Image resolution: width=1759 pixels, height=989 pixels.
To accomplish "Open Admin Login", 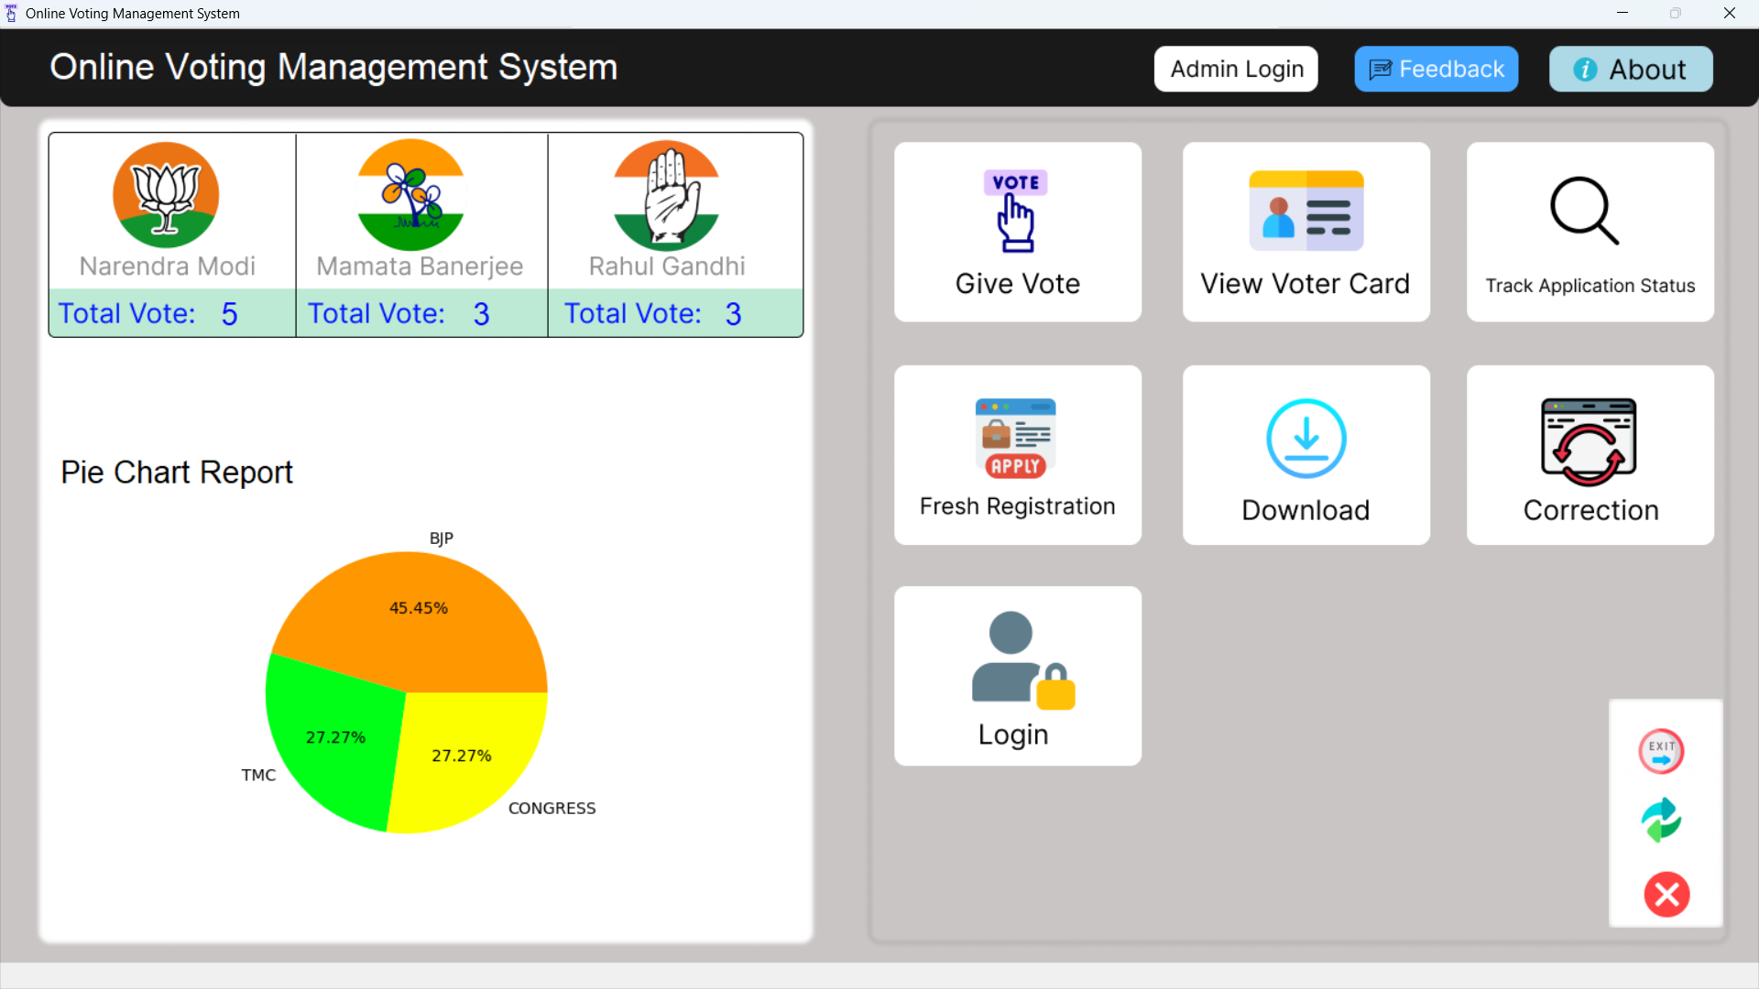I will click(x=1236, y=69).
